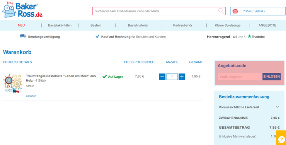The height and width of the screenshot is (145, 286).
Task: Click the Angebotscode heading
Action: pyautogui.click(x=232, y=66)
